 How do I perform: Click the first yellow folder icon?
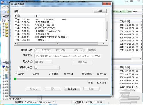click(7, 24)
